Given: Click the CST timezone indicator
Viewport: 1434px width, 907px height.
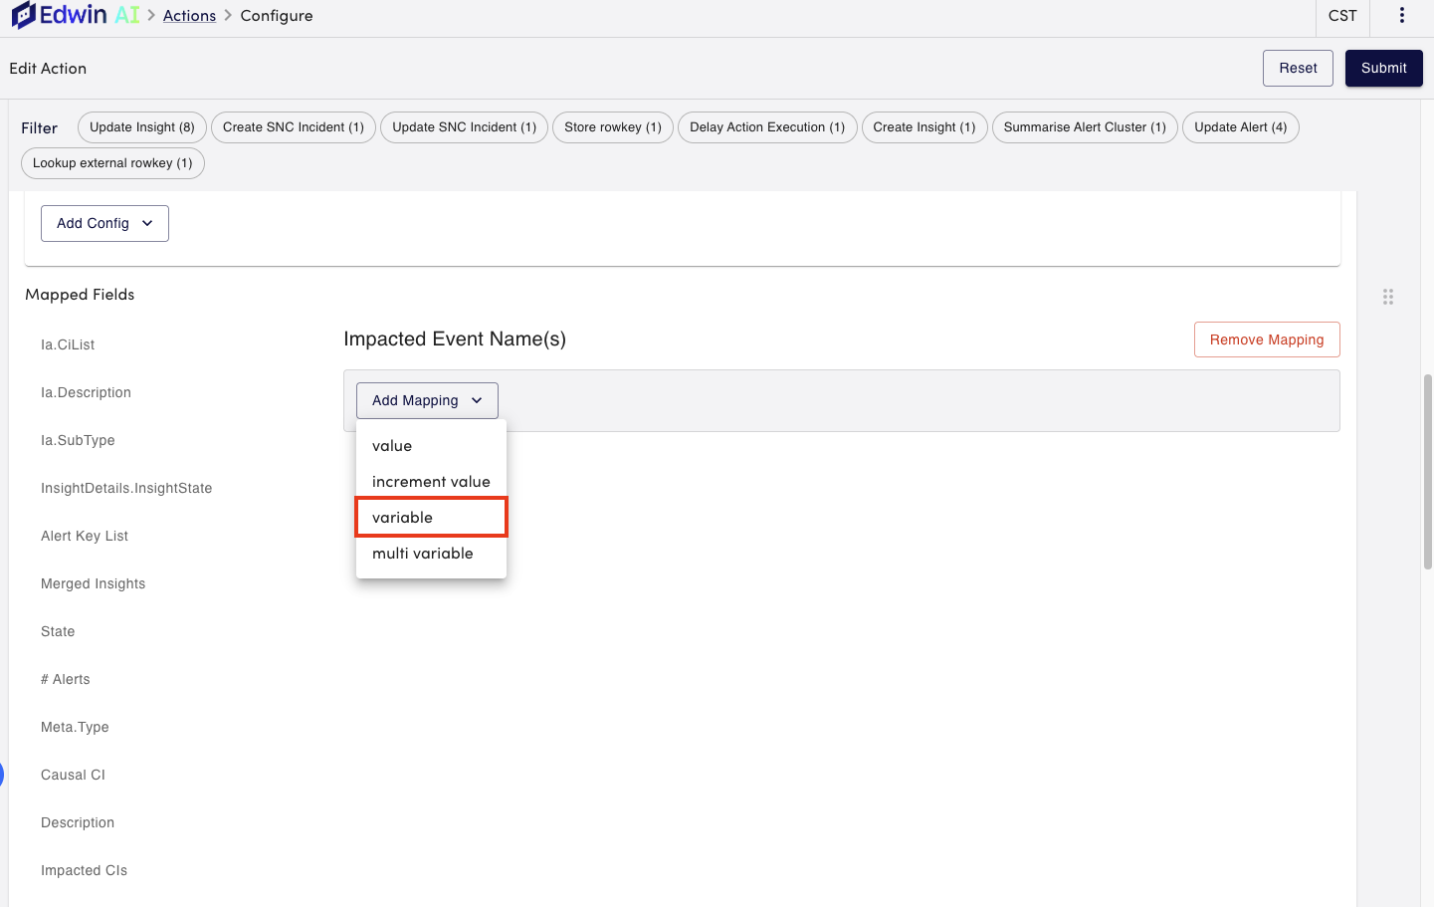Looking at the screenshot, I should point(1341,15).
